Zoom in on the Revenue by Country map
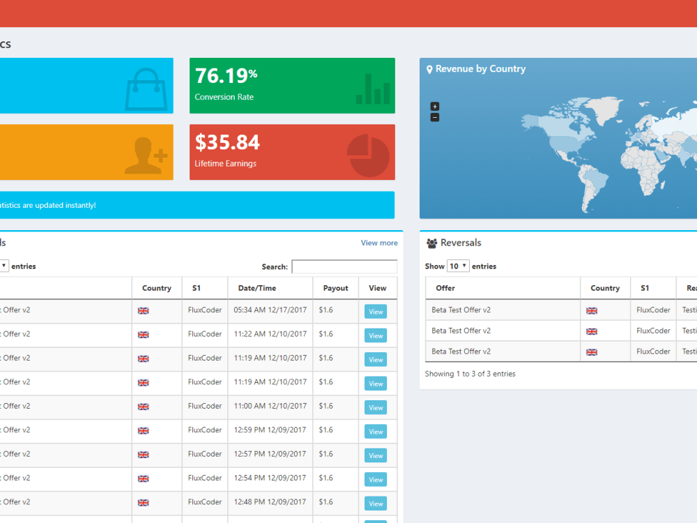This screenshot has height=523, width=697. [x=435, y=106]
